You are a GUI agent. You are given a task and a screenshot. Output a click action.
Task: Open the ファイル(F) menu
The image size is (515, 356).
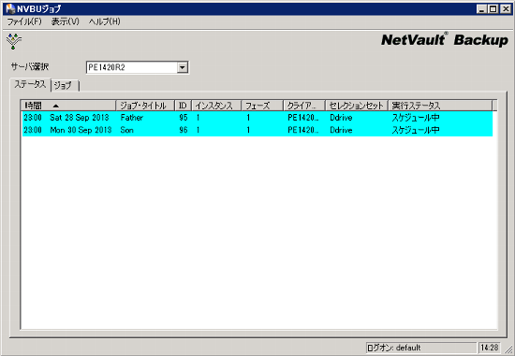tap(24, 21)
